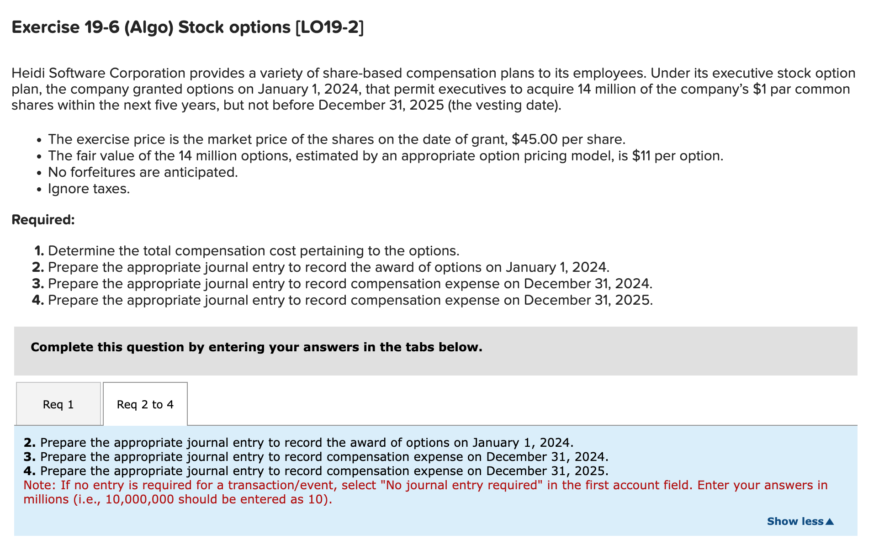Image resolution: width=879 pixels, height=545 pixels.
Task: Click the Complete this question gray banner
Action: pos(257,347)
